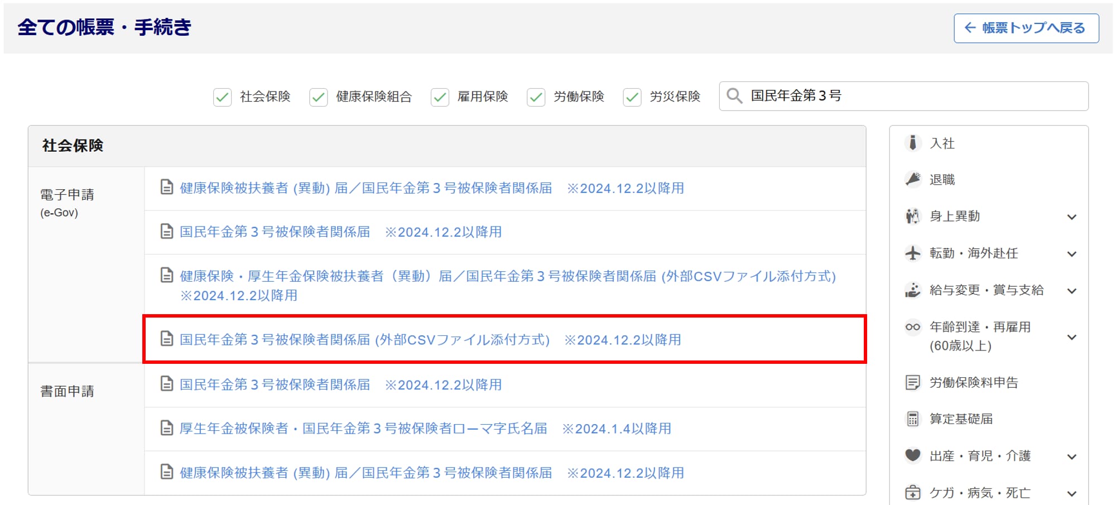Click the glasses icon for 年齢到達・再雇用
Image resolution: width=1116 pixels, height=505 pixels.
pyautogui.click(x=912, y=327)
